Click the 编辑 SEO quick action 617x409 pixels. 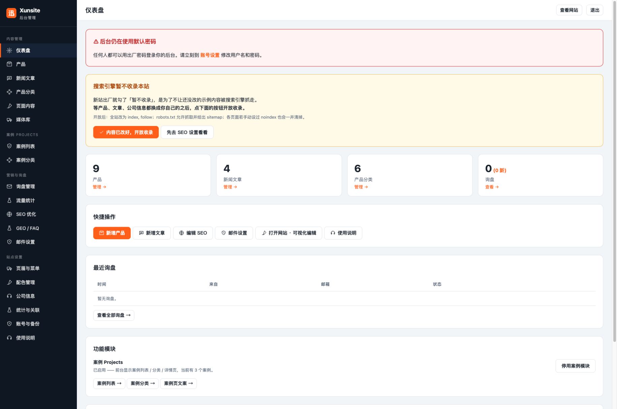point(193,233)
